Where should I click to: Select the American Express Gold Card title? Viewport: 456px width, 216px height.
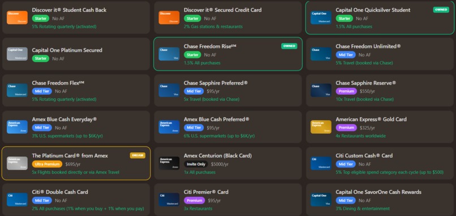[371, 119]
